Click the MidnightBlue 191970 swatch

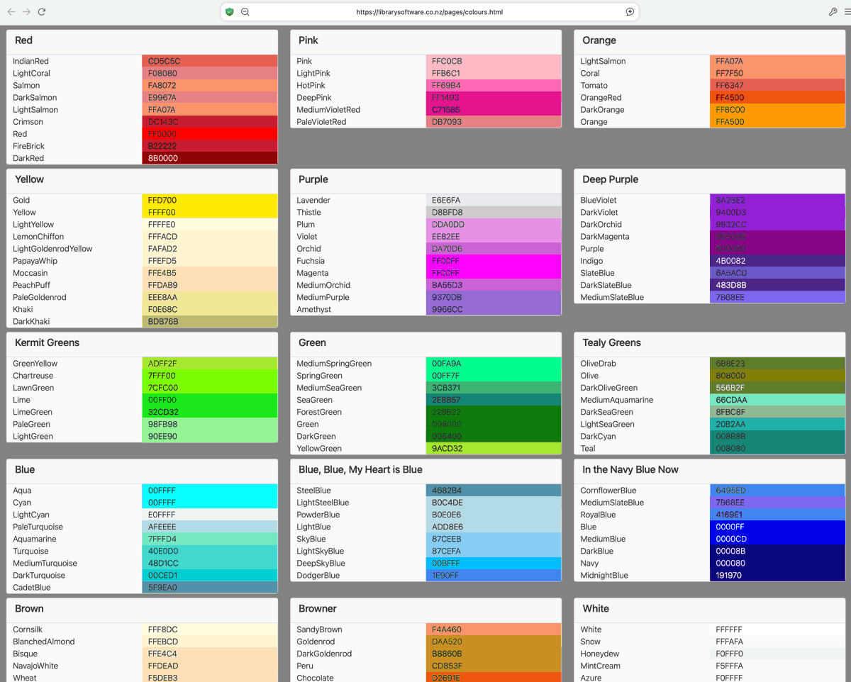777,575
